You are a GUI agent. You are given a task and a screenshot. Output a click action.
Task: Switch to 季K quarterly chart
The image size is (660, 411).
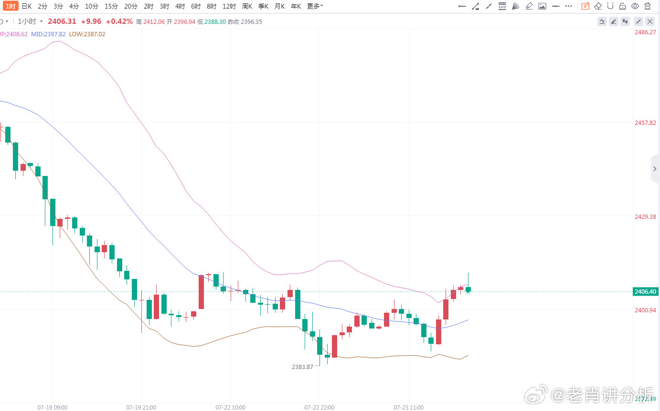[263, 6]
